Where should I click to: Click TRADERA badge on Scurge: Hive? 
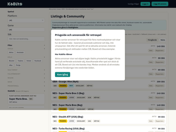(63, 86)
